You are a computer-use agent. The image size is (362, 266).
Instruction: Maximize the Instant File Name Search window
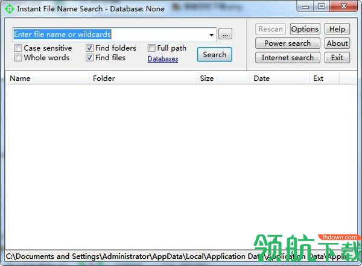coord(322,7)
